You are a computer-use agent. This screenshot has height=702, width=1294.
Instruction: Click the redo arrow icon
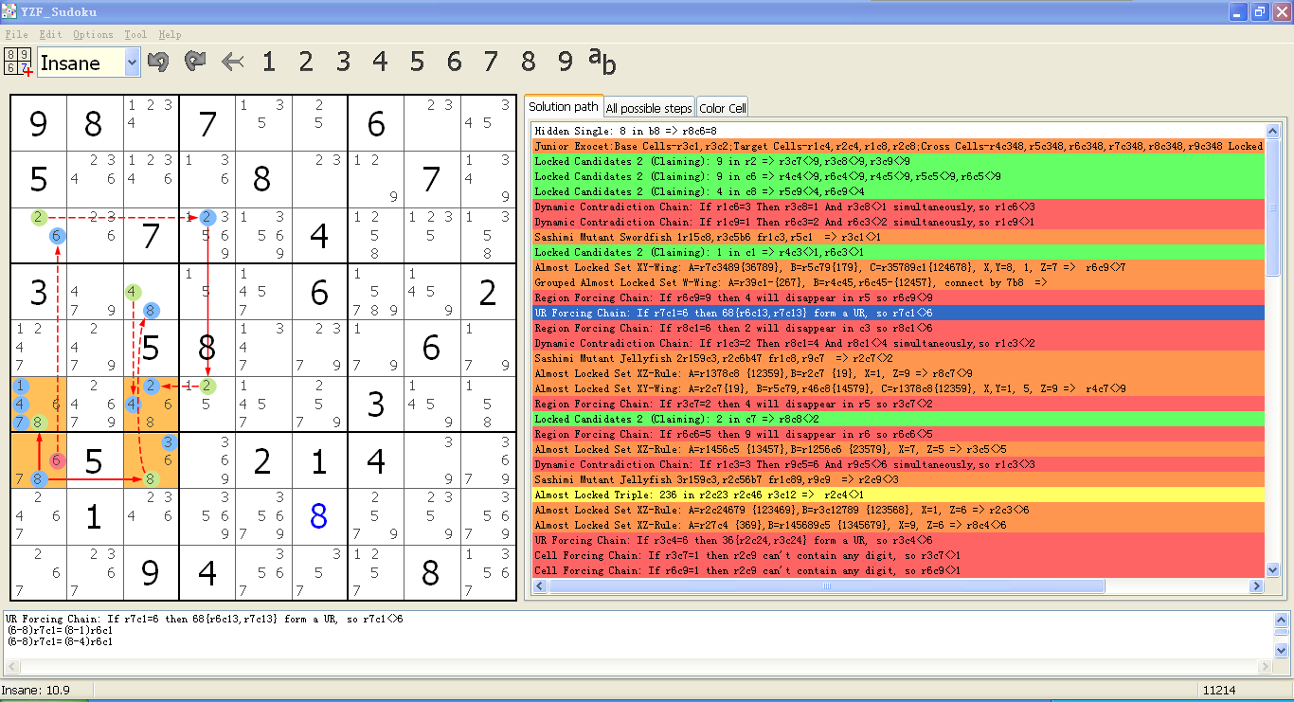click(194, 62)
